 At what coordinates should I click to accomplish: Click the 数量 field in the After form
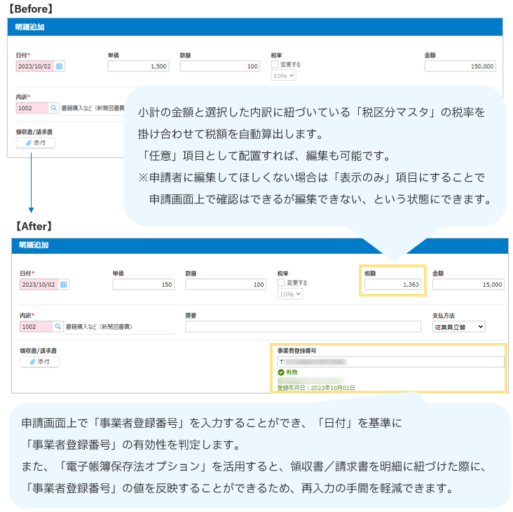[x=226, y=285]
